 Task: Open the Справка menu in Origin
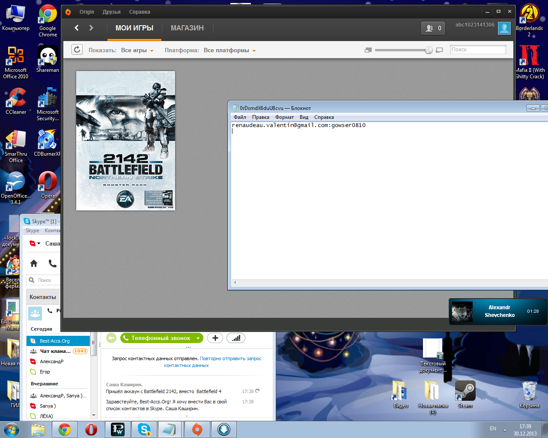pos(140,12)
